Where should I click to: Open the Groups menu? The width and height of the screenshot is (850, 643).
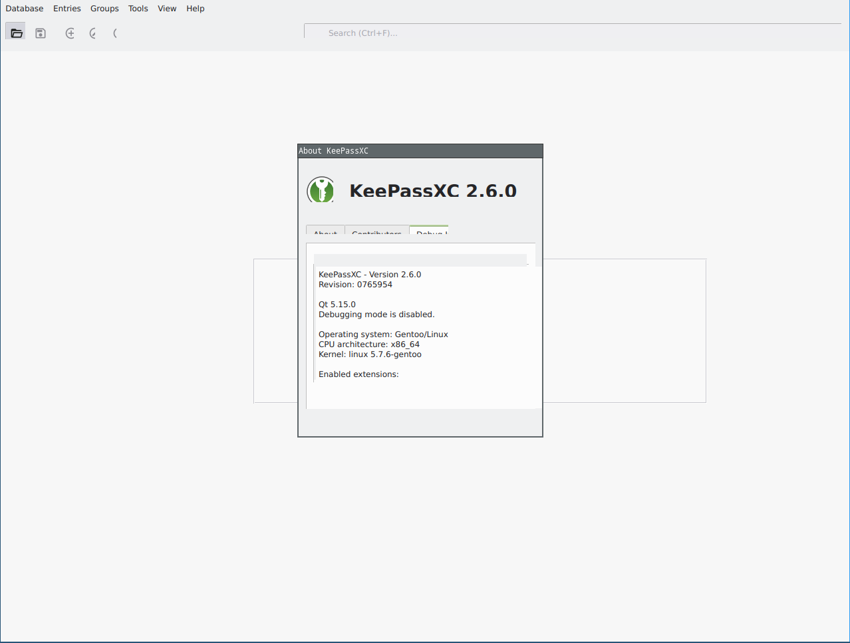point(104,8)
